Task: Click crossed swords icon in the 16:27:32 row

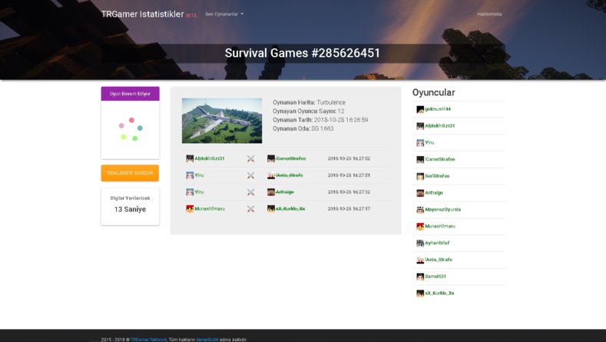Action: (251, 192)
